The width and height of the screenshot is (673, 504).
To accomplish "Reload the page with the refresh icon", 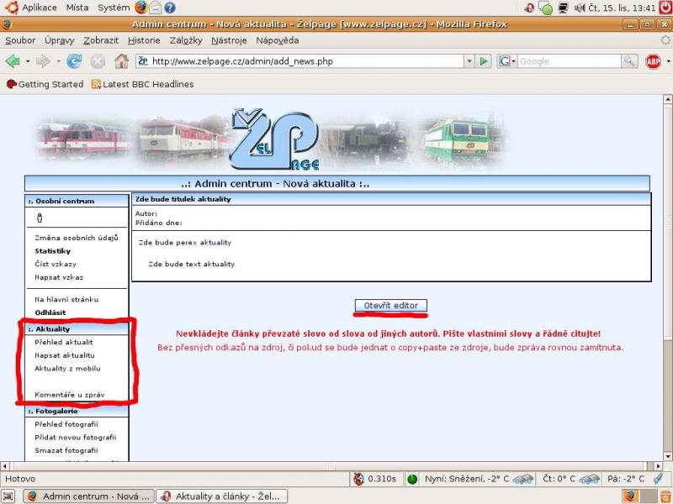I will tap(74, 61).
